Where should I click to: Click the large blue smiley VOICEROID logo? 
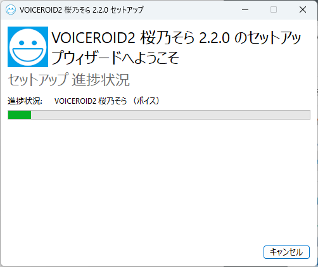[28, 47]
